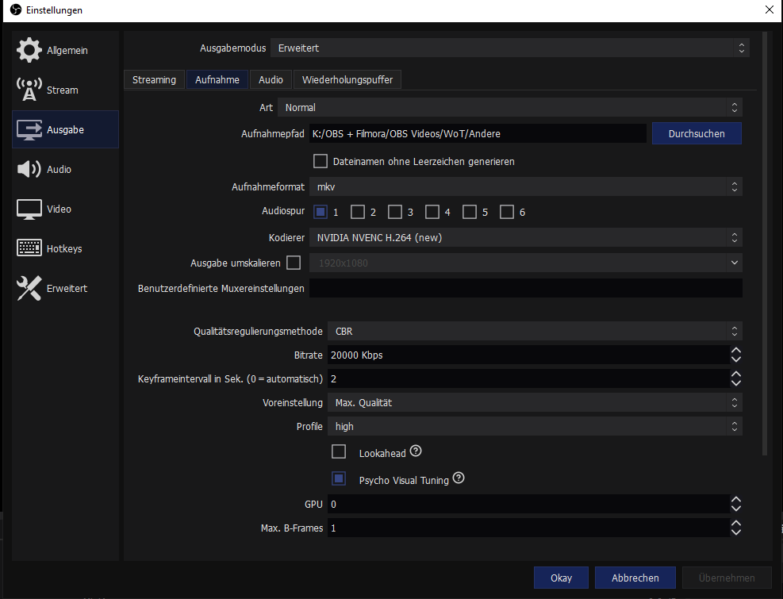Expand the Voreinstellung selection
The image size is (783, 599).
[533, 402]
